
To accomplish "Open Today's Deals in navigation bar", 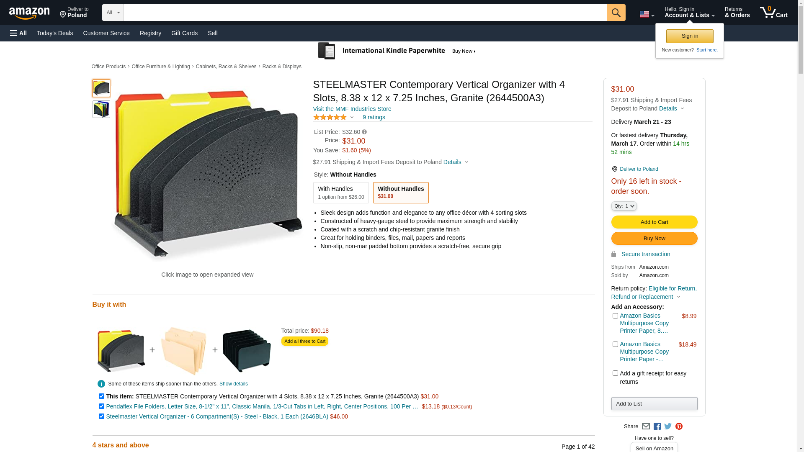I will coord(55,33).
